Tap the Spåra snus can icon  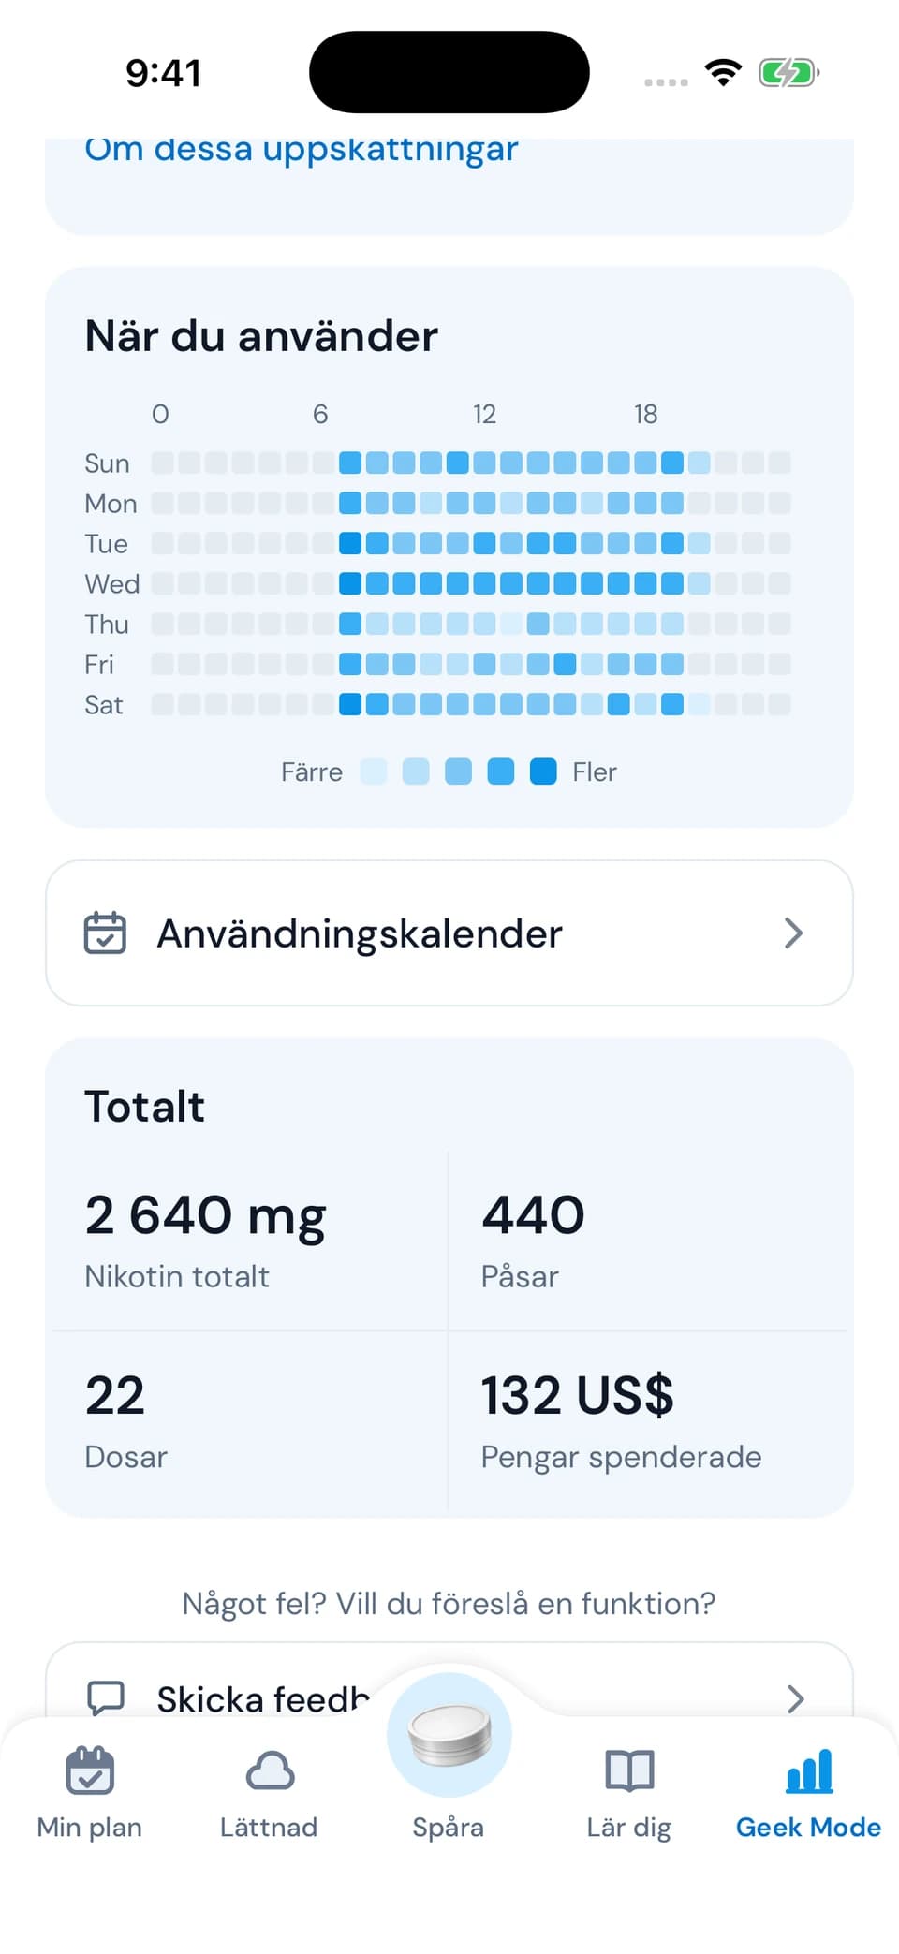(x=449, y=1735)
